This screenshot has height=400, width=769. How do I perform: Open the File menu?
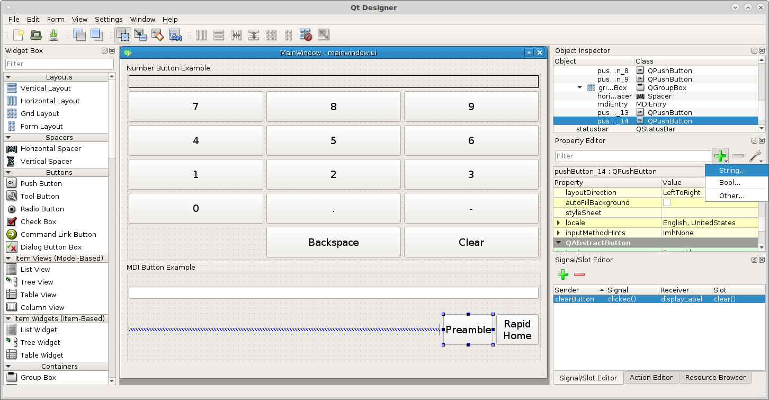click(x=14, y=19)
